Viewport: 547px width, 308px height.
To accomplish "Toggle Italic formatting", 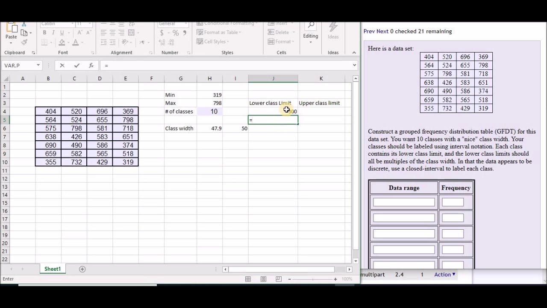I will (x=53, y=33).
